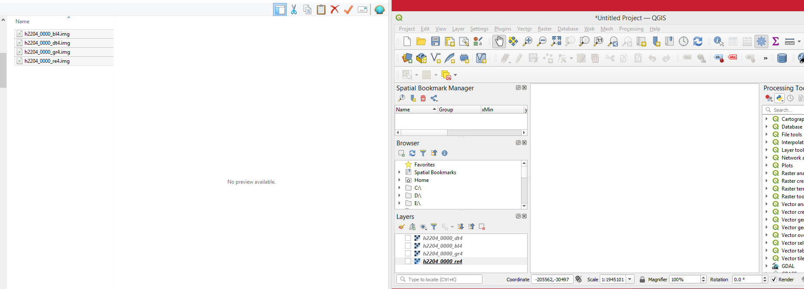
Task: Toggle the preview pane layout button
Action: click(x=280, y=9)
